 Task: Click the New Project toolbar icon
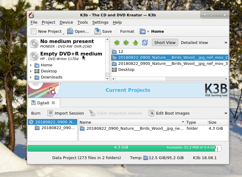(x=34, y=31)
